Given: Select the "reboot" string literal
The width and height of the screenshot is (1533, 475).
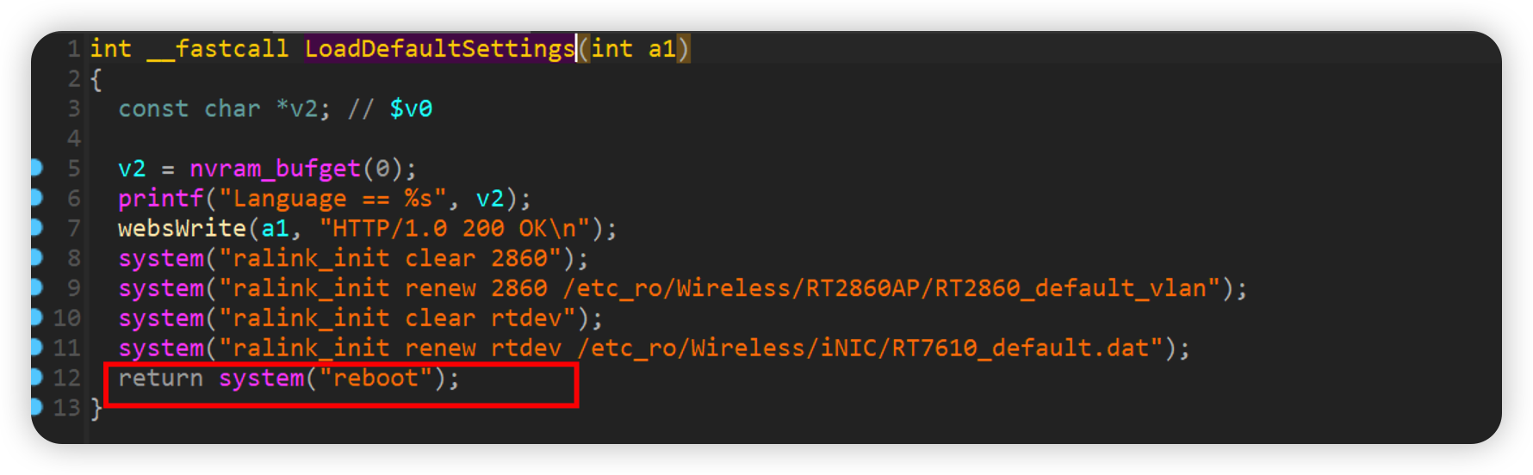Looking at the screenshot, I should [x=376, y=378].
